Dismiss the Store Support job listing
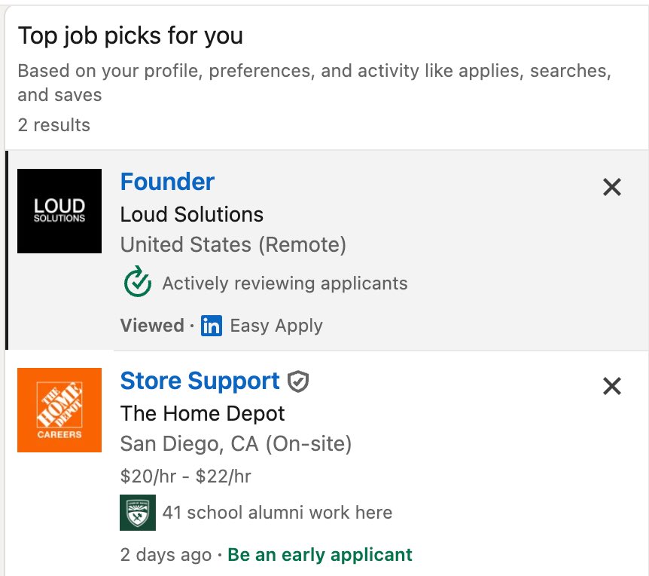This screenshot has height=576, width=649. point(612,386)
